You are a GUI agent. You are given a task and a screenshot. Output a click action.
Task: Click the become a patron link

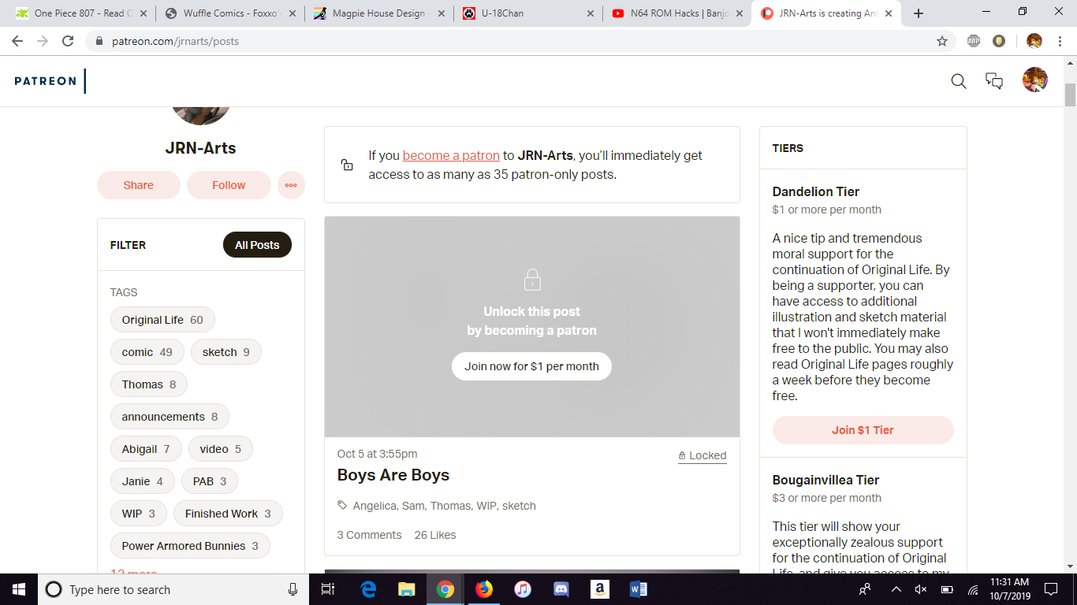(451, 155)
